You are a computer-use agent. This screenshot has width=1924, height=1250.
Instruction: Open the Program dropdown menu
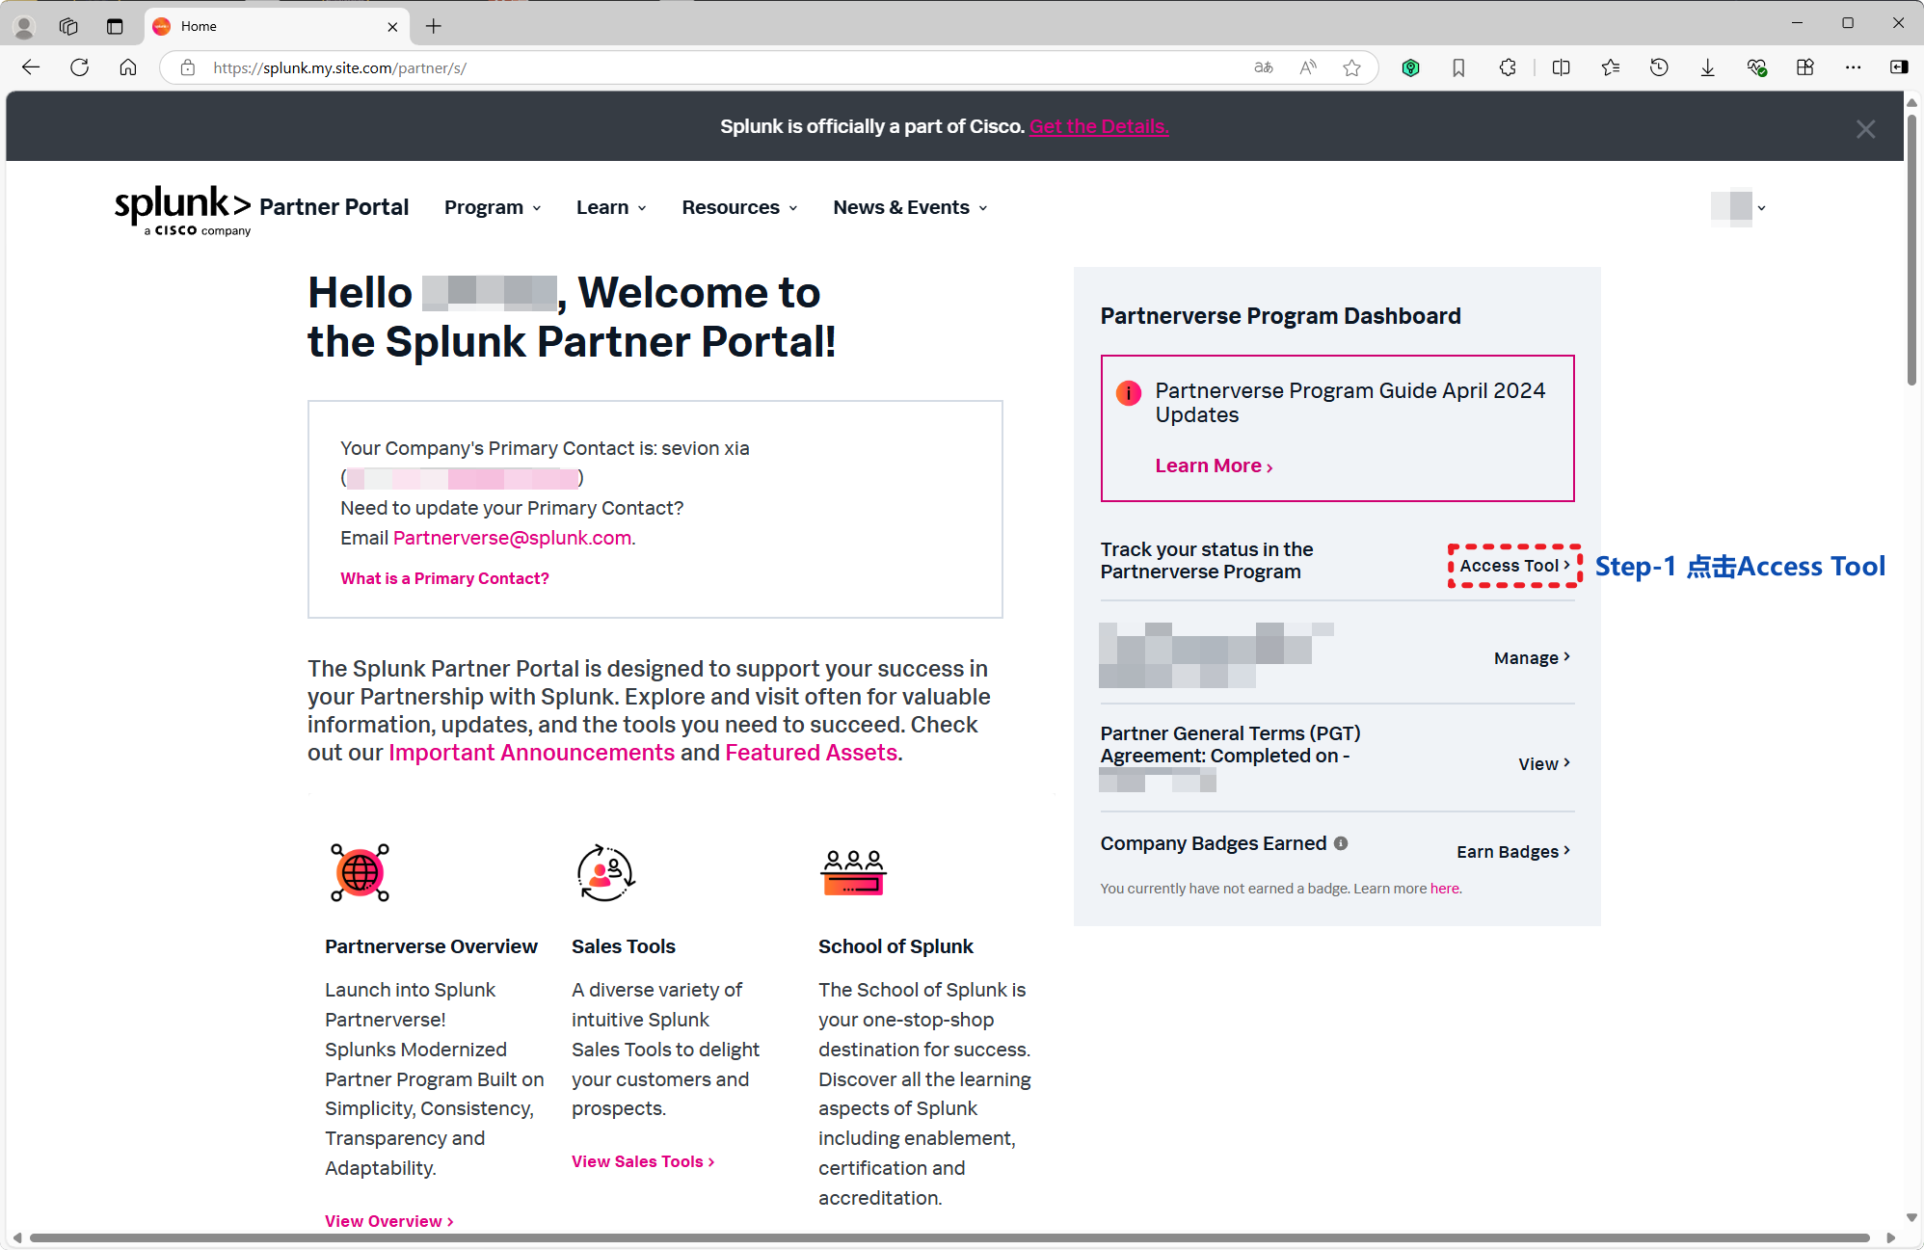click(492, 207)
